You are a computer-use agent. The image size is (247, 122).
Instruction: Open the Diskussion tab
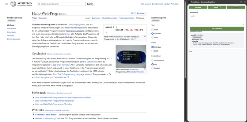tap(43, 18)
